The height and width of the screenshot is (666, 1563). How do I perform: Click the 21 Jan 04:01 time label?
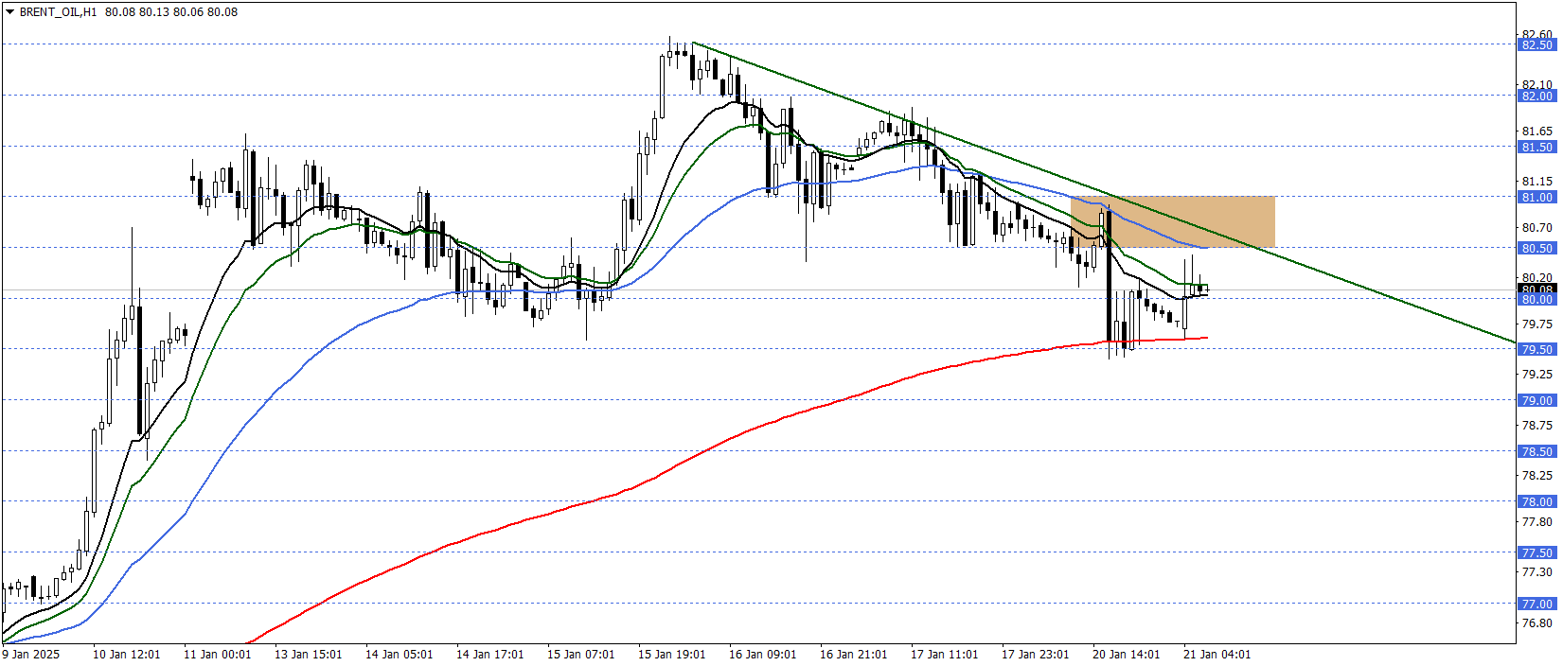point(1217,654)
